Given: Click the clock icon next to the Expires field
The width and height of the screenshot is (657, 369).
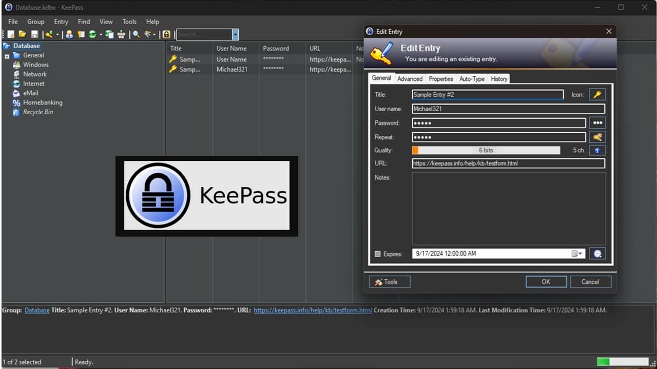Looking at the screenshot, I should [597, 253].
